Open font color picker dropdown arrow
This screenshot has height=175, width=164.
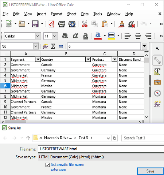click(105, 36)
